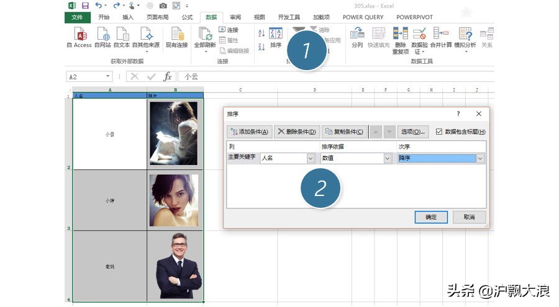Viewport: 559px width, 307px height.
Task: Click 属性 properties in ribbon
Action: 229,40
